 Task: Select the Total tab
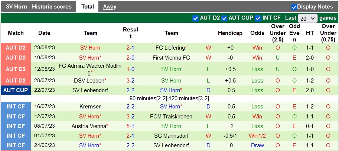[x=87, y=7]
